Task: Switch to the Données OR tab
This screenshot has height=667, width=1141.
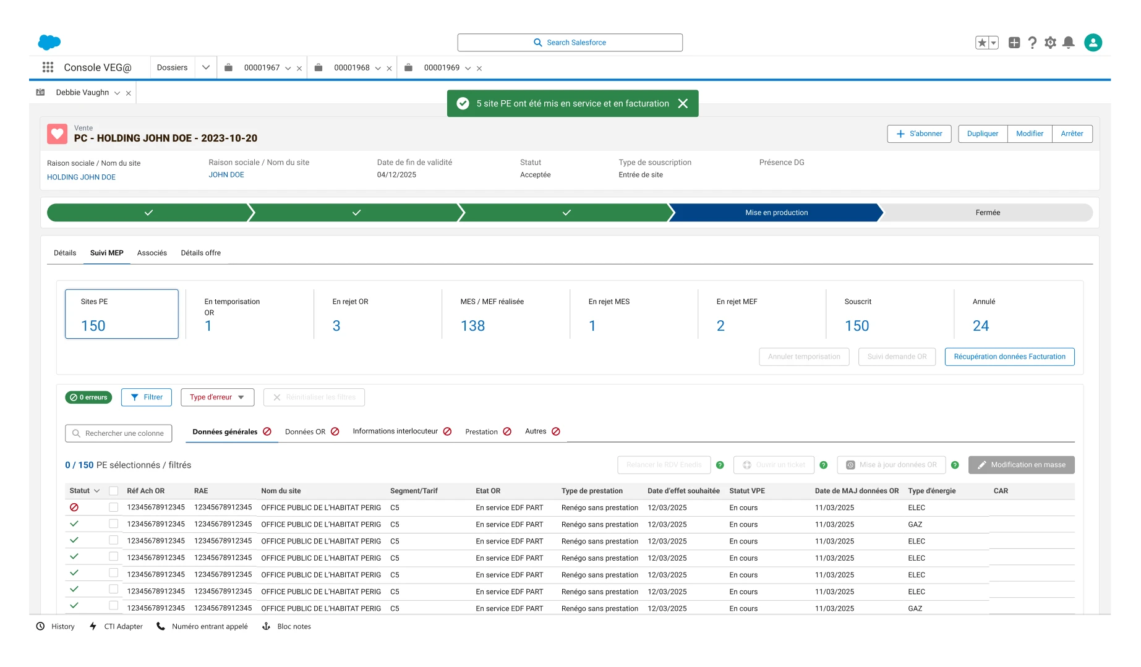Action: tap(312, 431)
